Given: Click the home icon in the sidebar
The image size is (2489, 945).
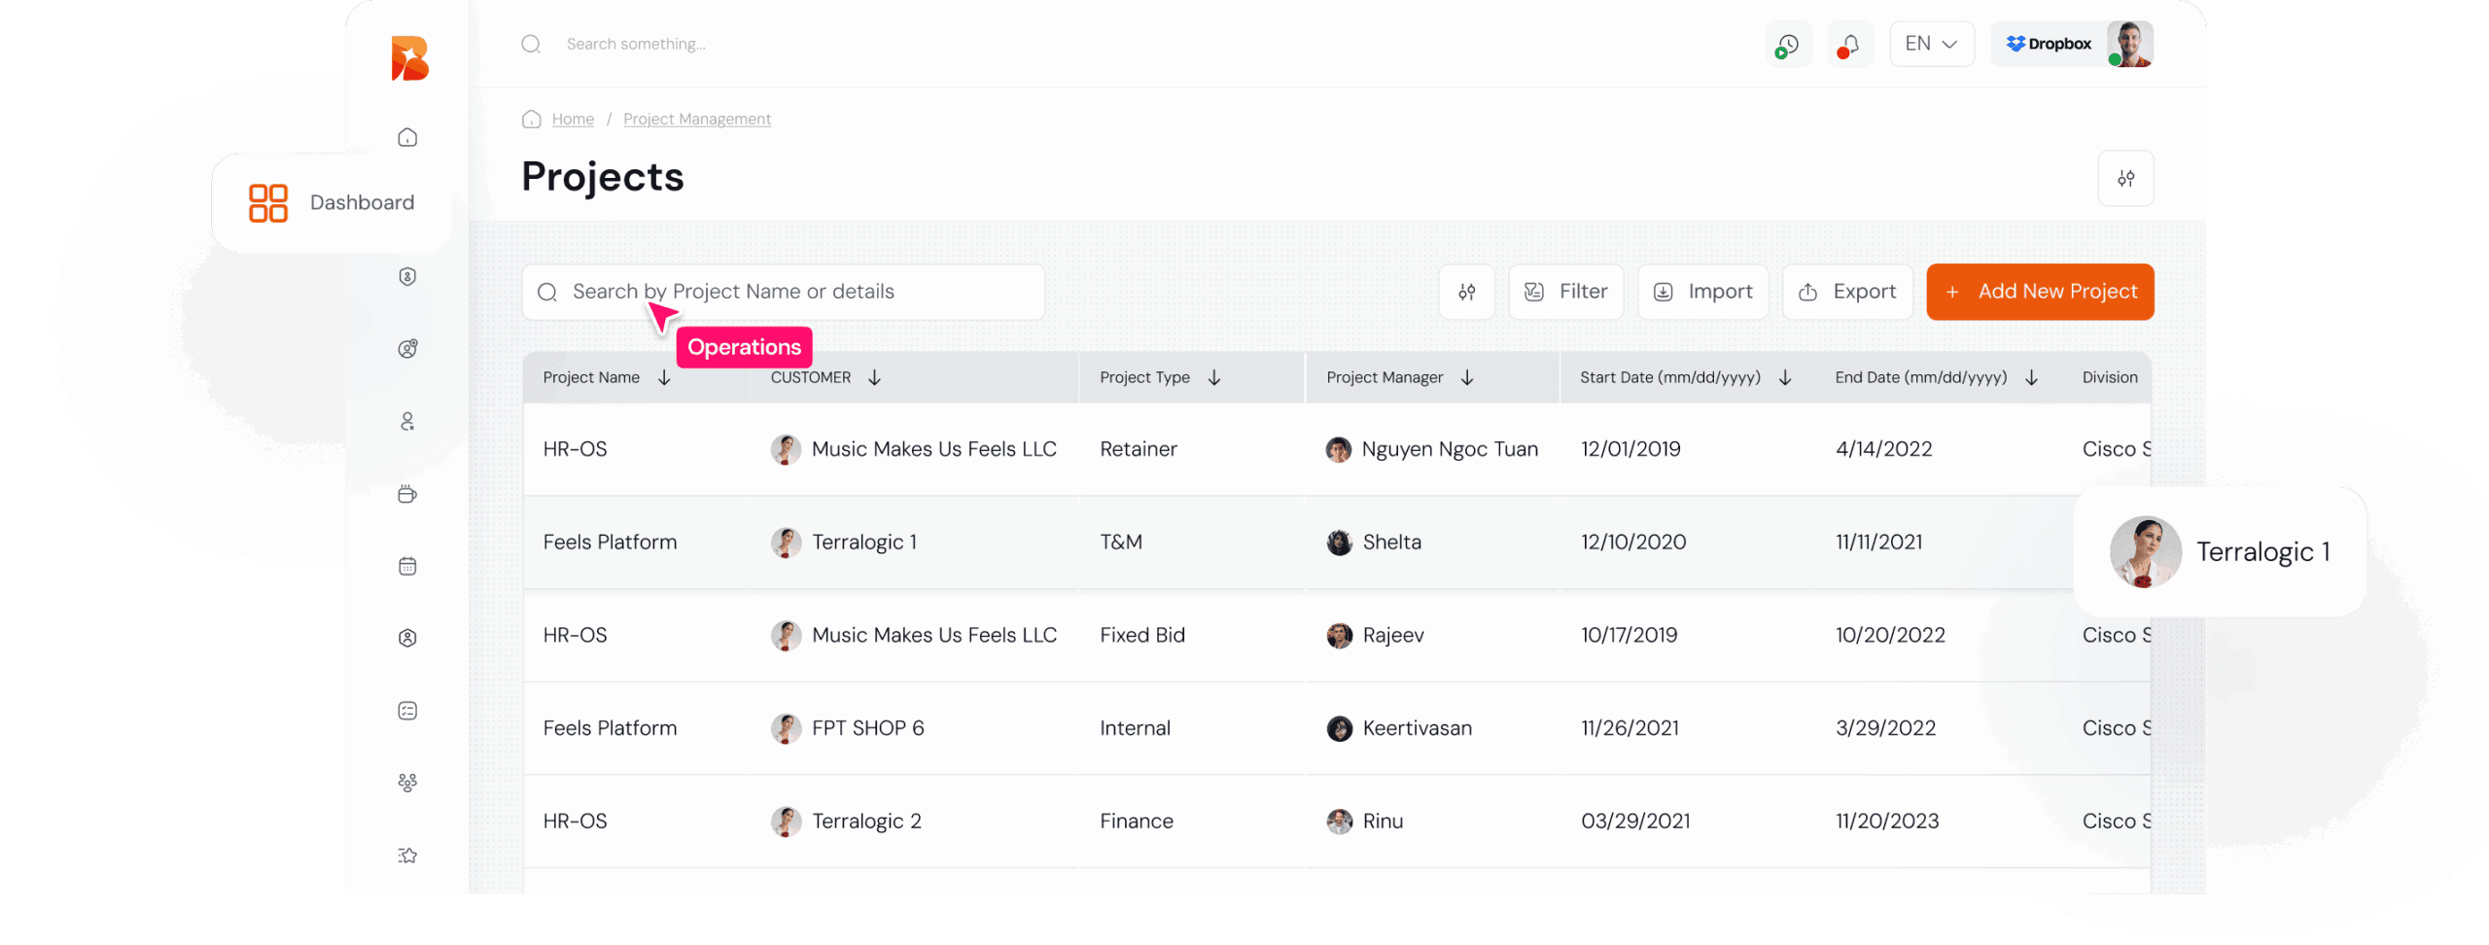Looking at the screenshot, I should click(x=407, y=137).
